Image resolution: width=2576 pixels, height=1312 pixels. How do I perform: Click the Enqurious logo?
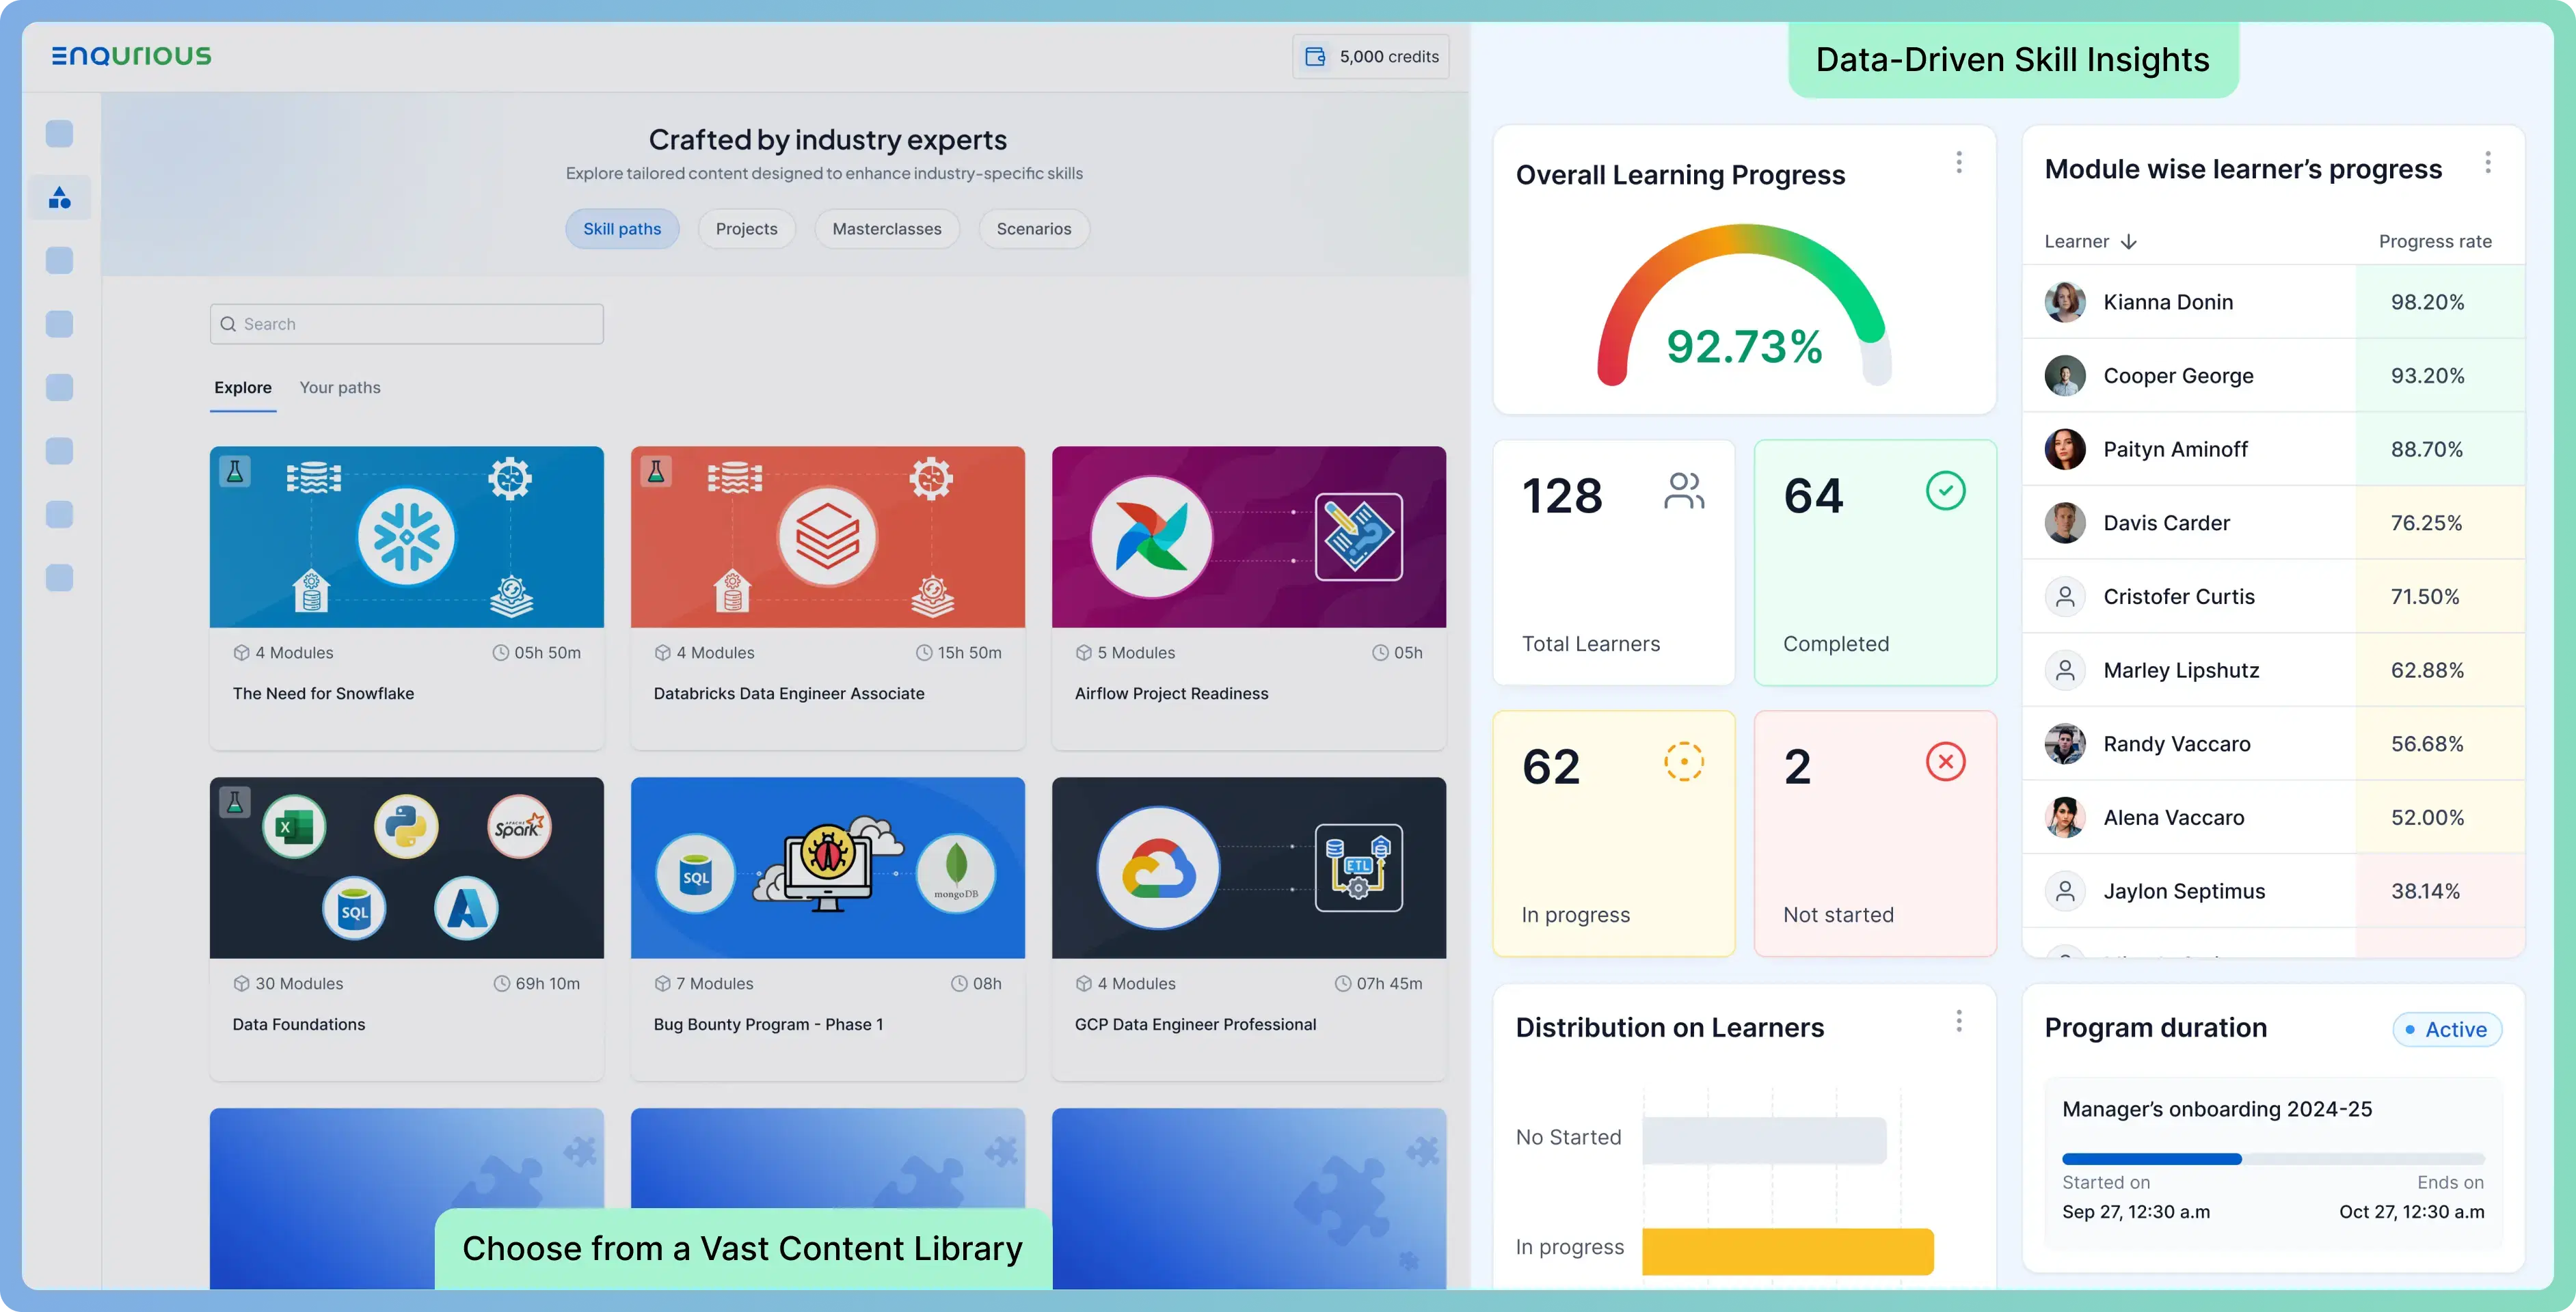click(131, 56)
